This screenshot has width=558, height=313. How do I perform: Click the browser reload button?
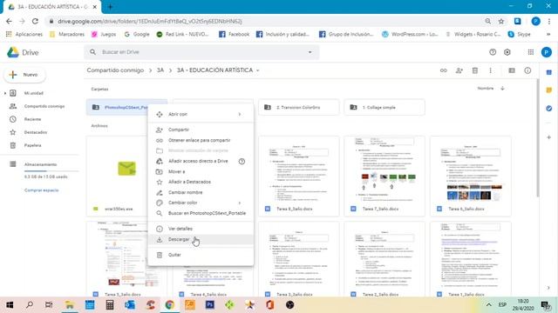point(35,21)
